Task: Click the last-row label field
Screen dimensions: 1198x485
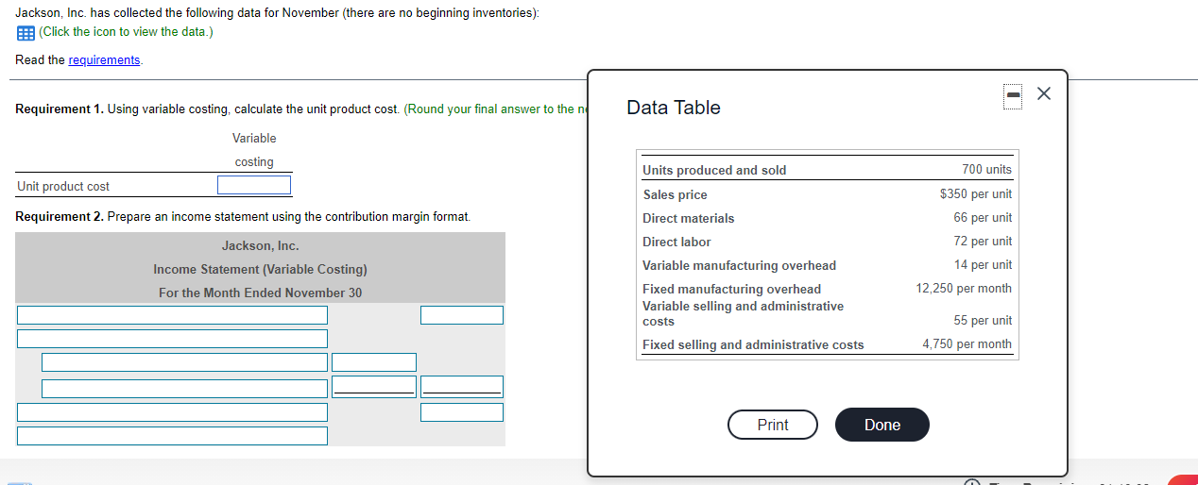Action: [172, 436]
